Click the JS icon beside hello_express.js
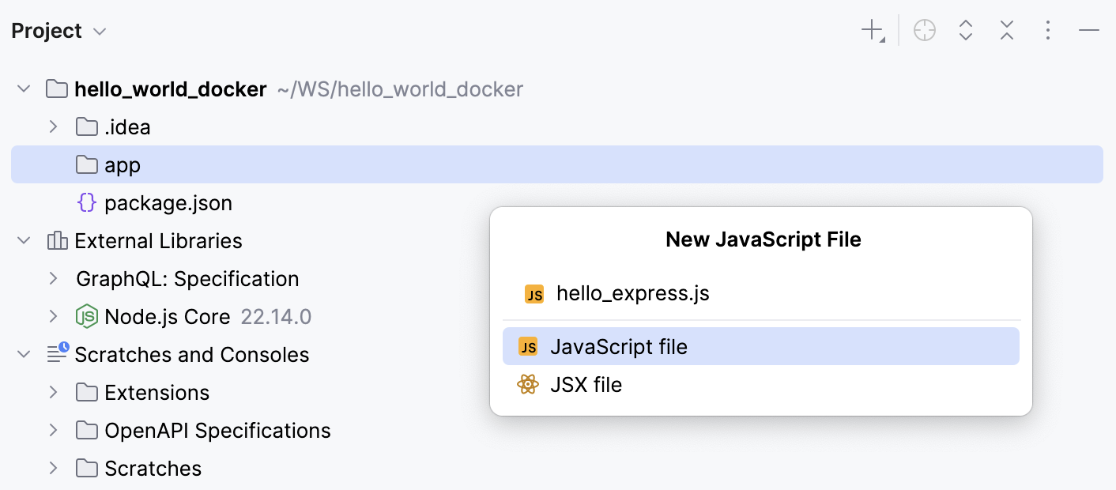1116x490 pixels. click(x=535, y=293)
